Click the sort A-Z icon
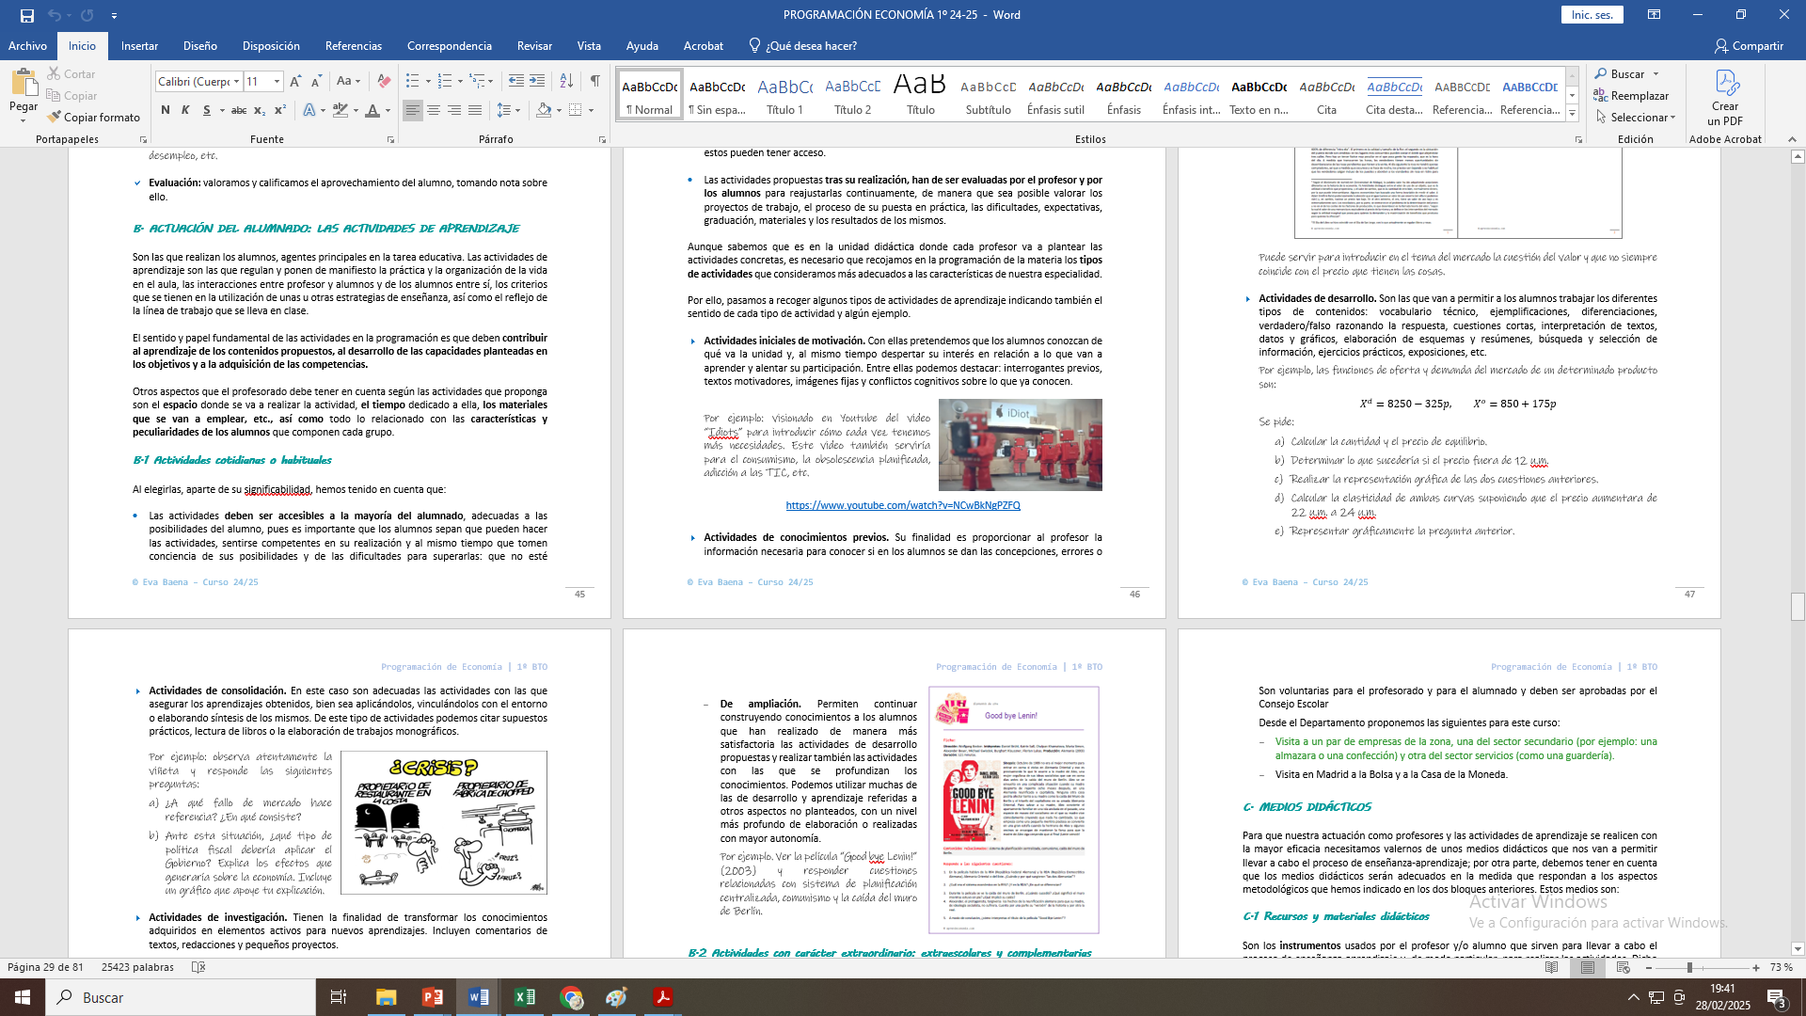The image size is (1806, 1016). [x=566, y=82]
